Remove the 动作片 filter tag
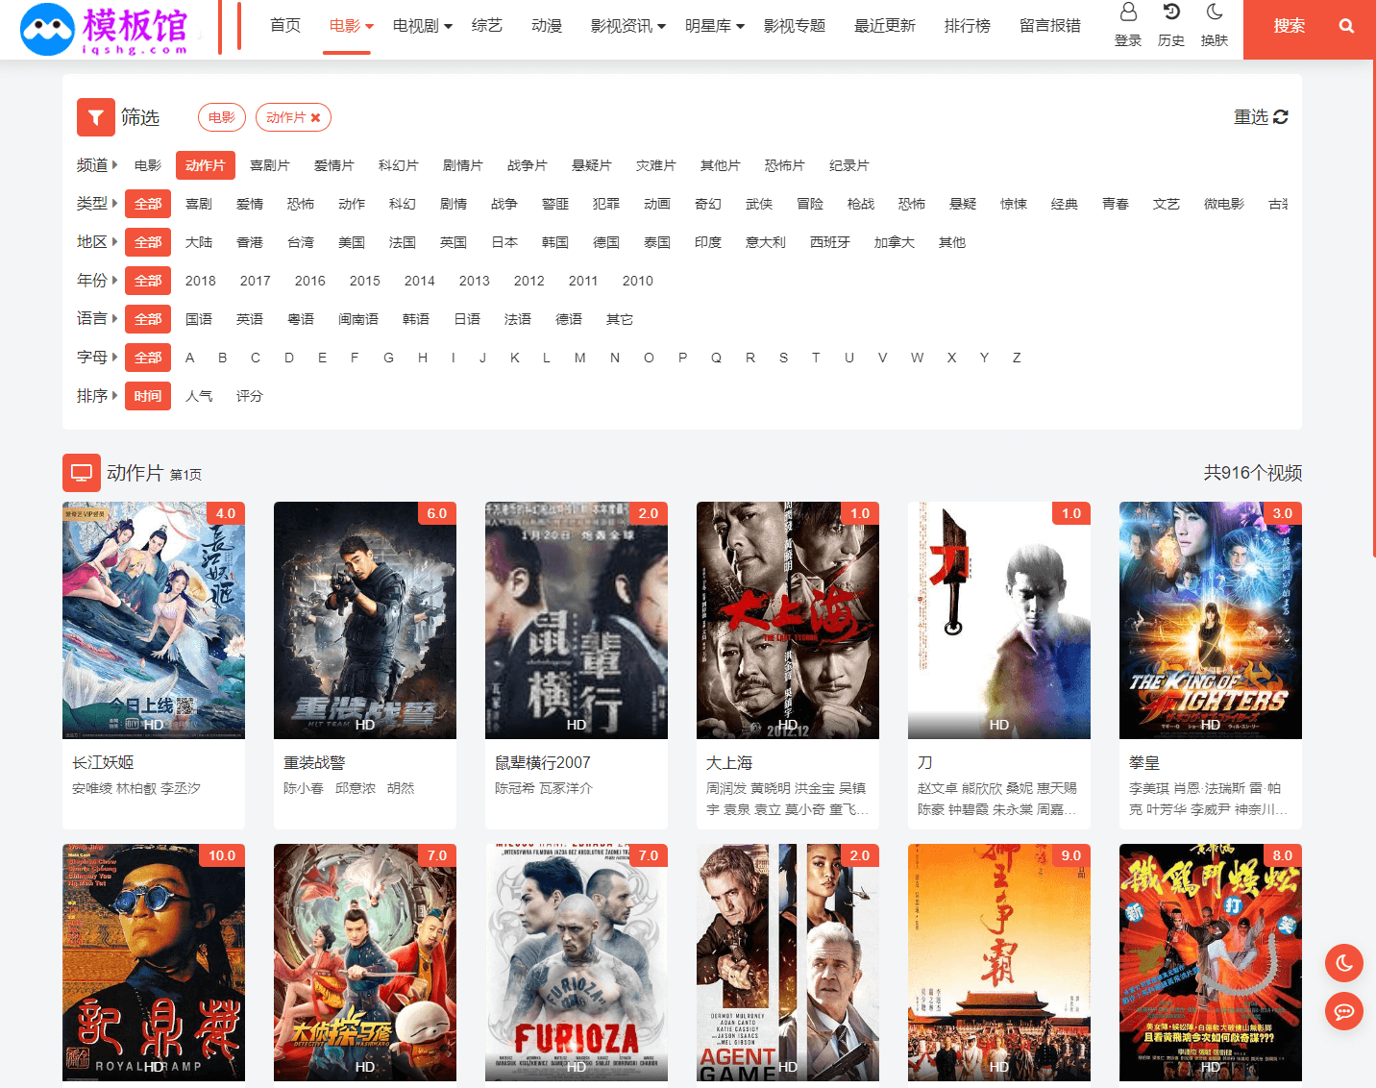The image size is (1376, 1088). [315, 117]
